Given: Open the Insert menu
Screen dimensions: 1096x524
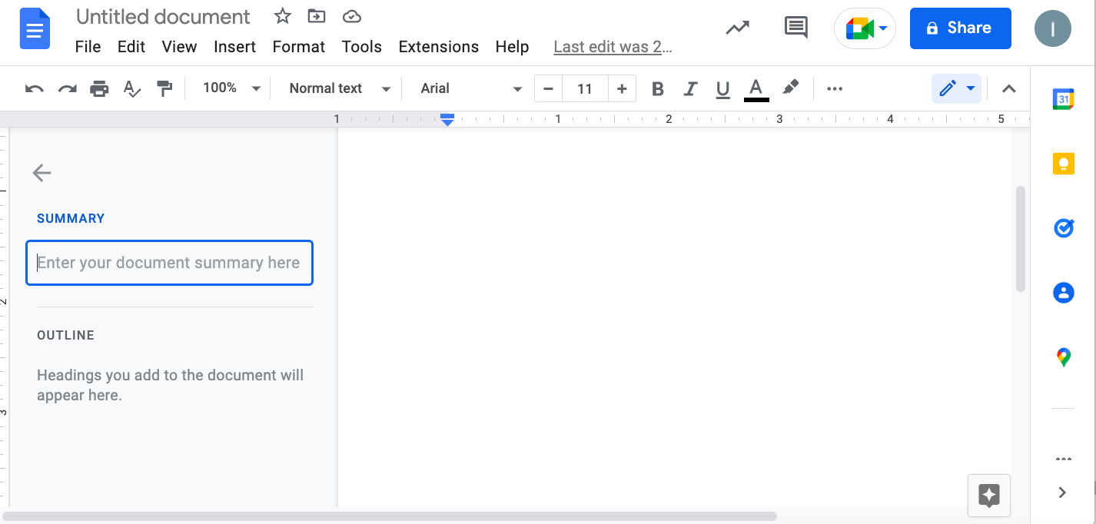Looking at the screenshot, I should tap(234, 46).
